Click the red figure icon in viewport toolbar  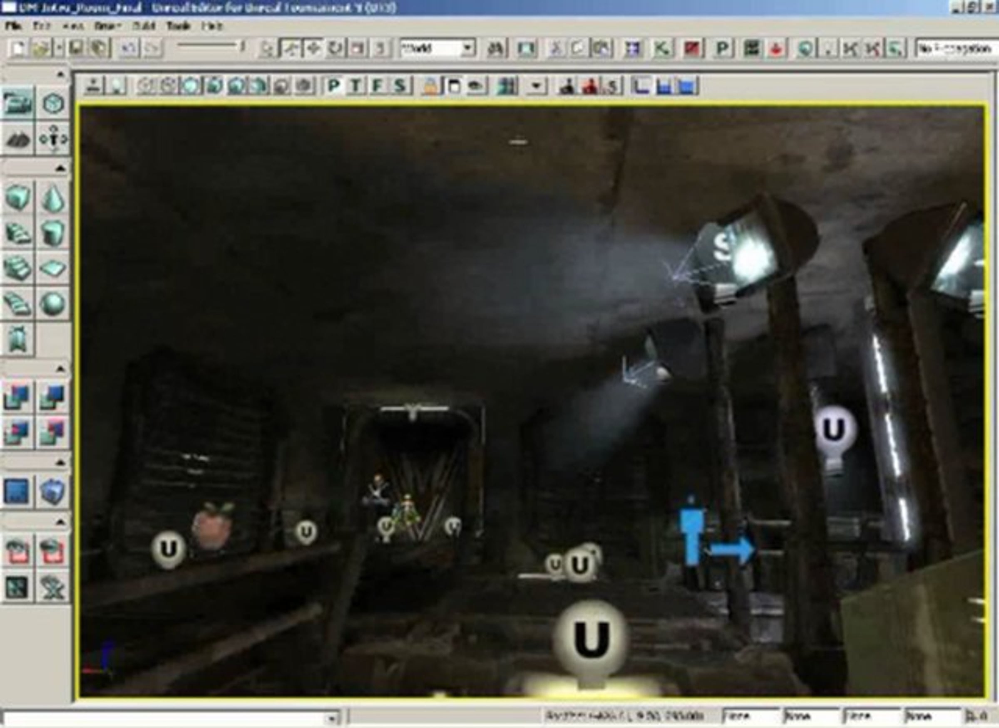pyautogui.click(x=589, y=86)
